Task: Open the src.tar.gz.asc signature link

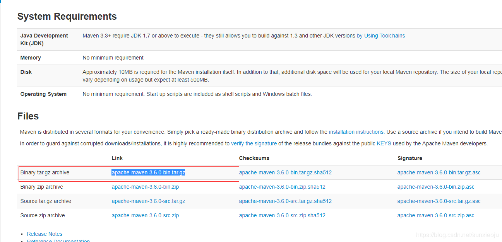Action: [439, 201]
